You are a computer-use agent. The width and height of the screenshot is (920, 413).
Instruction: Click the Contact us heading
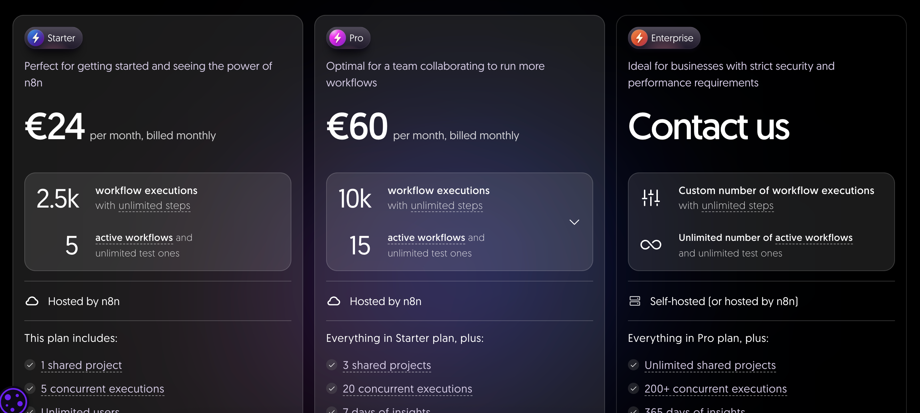(x=709, y=126)
